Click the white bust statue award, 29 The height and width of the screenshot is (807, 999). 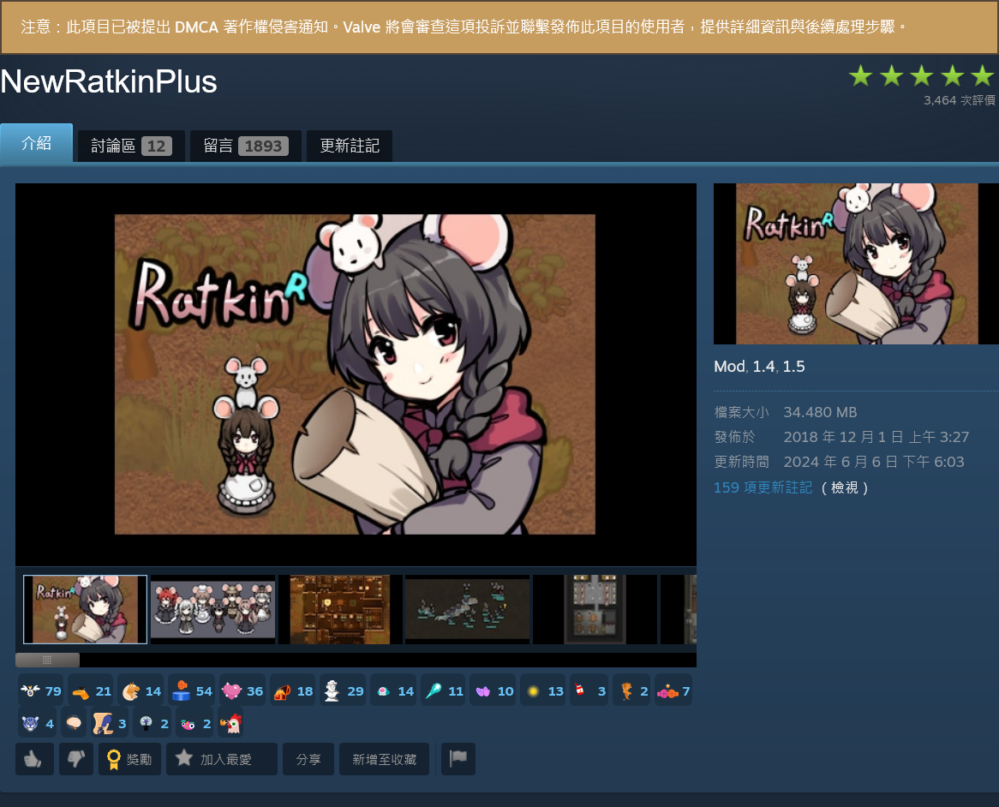pos(343,690)
